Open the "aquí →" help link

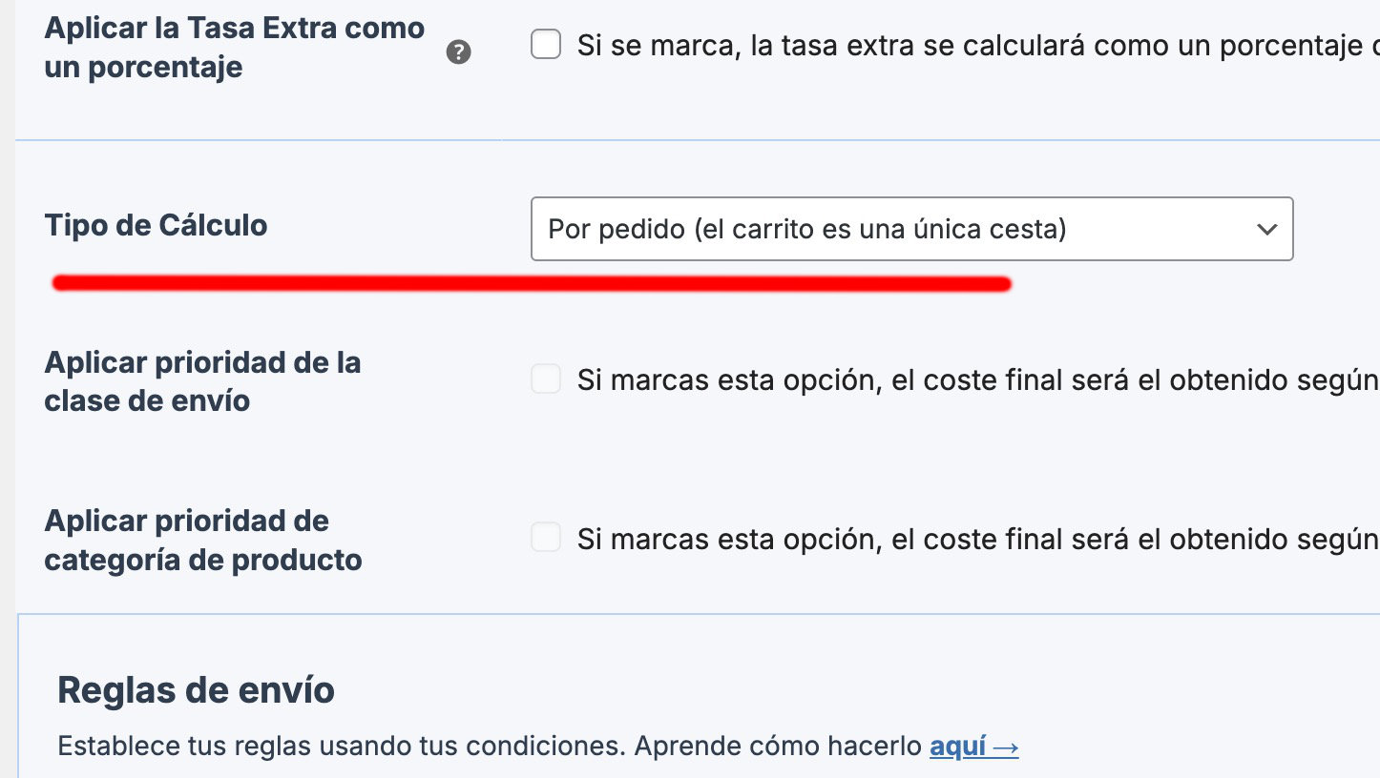pos(973,746)
